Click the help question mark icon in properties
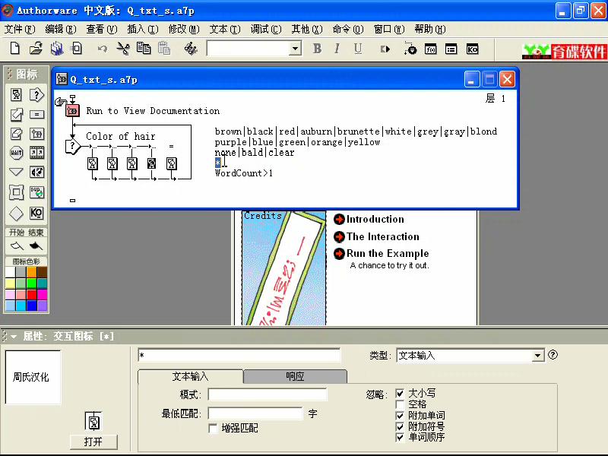 (x=553, y=354)
